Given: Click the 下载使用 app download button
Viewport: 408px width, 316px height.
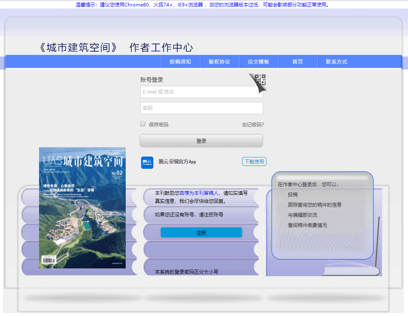Looking at the screenshot, I should 254,161.
